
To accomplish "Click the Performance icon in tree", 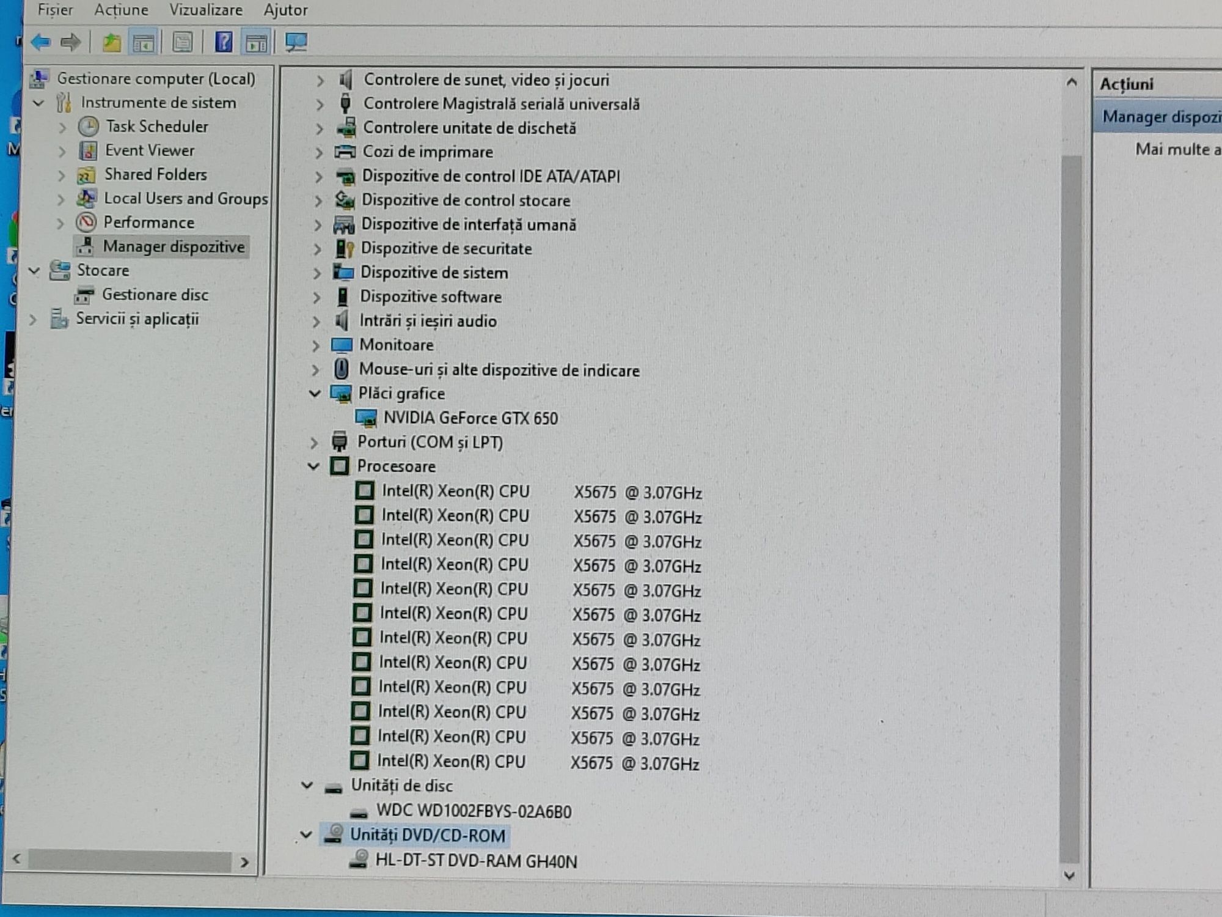I will [x=86, y=223].
